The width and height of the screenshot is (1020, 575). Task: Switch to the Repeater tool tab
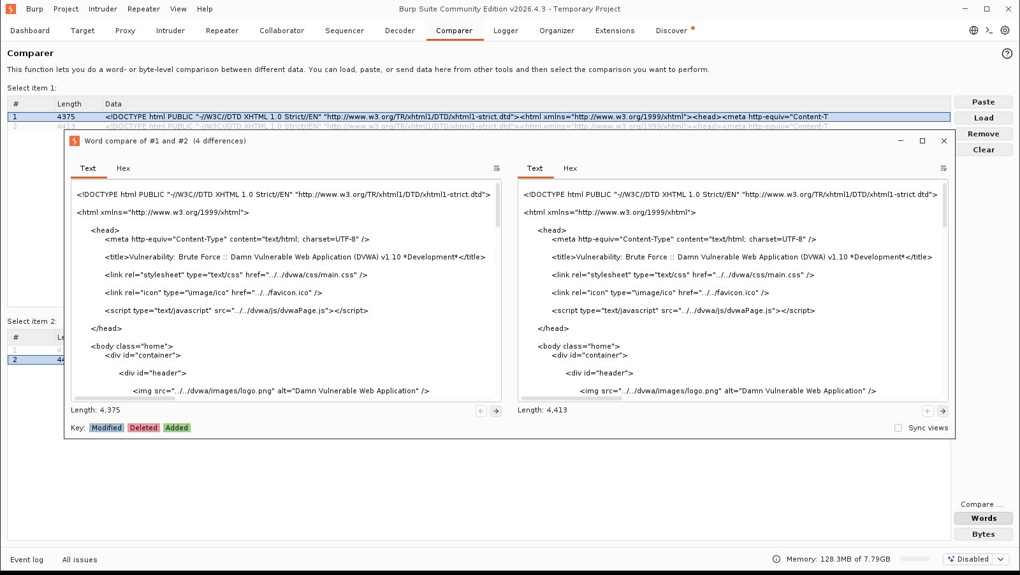(222, 31)
